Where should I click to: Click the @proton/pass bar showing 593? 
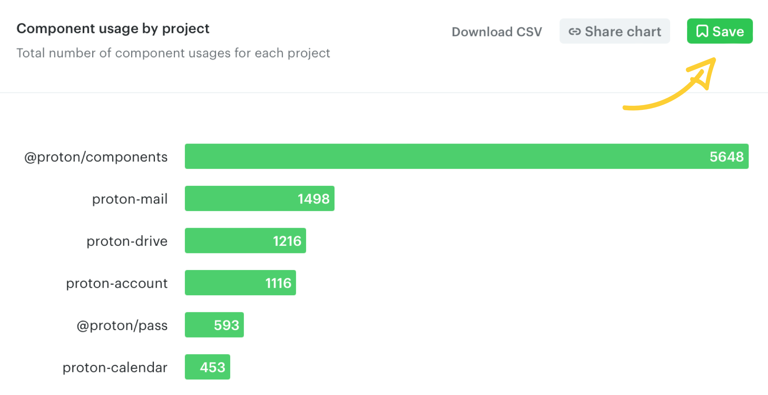point(214,325)
